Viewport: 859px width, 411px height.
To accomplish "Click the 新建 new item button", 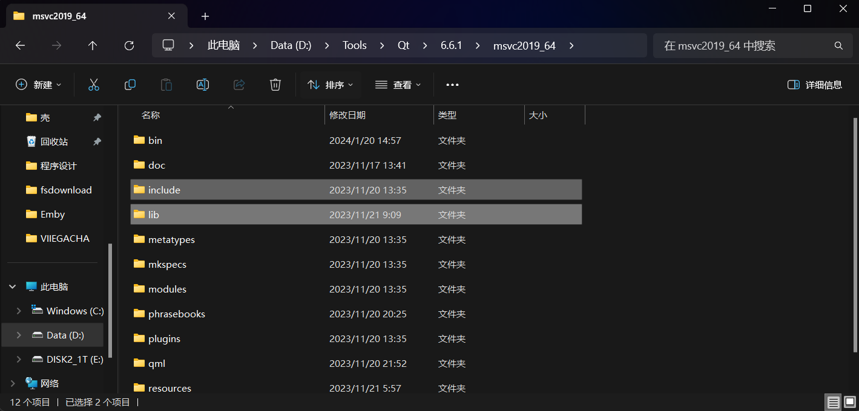I will point(39,85).
